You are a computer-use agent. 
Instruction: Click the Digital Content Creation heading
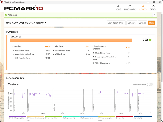click(x=99, y=48)
